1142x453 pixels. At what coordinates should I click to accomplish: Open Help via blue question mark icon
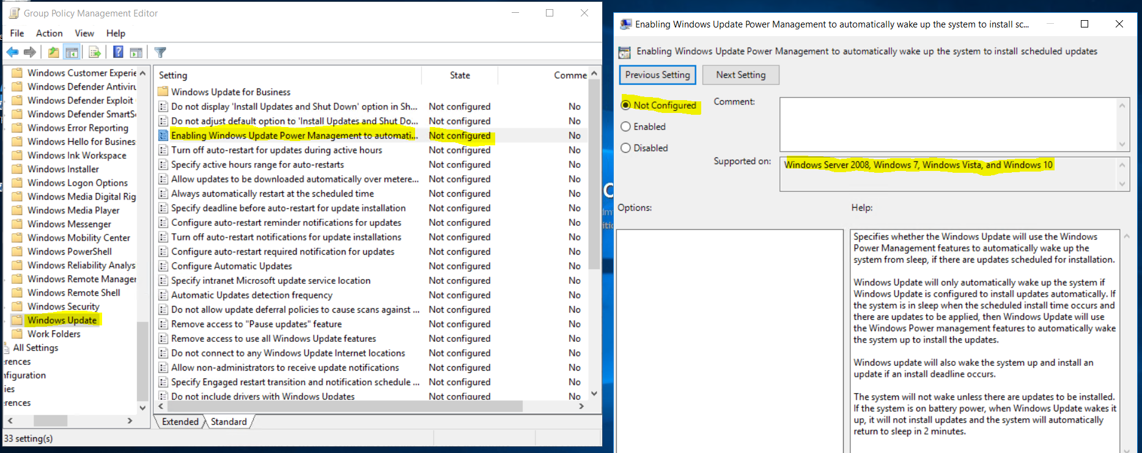[119, 53]
